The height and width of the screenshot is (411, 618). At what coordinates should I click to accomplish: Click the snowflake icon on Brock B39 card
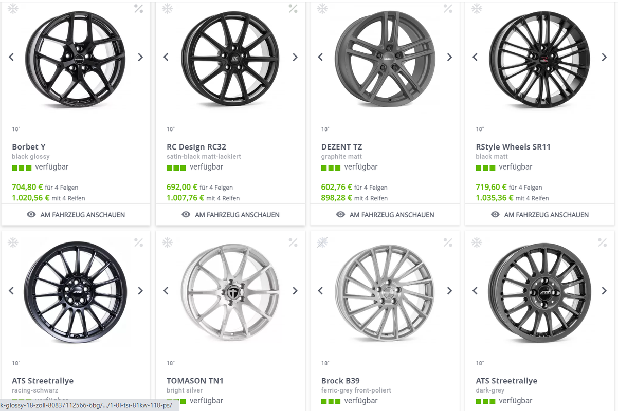click(322, 242)
